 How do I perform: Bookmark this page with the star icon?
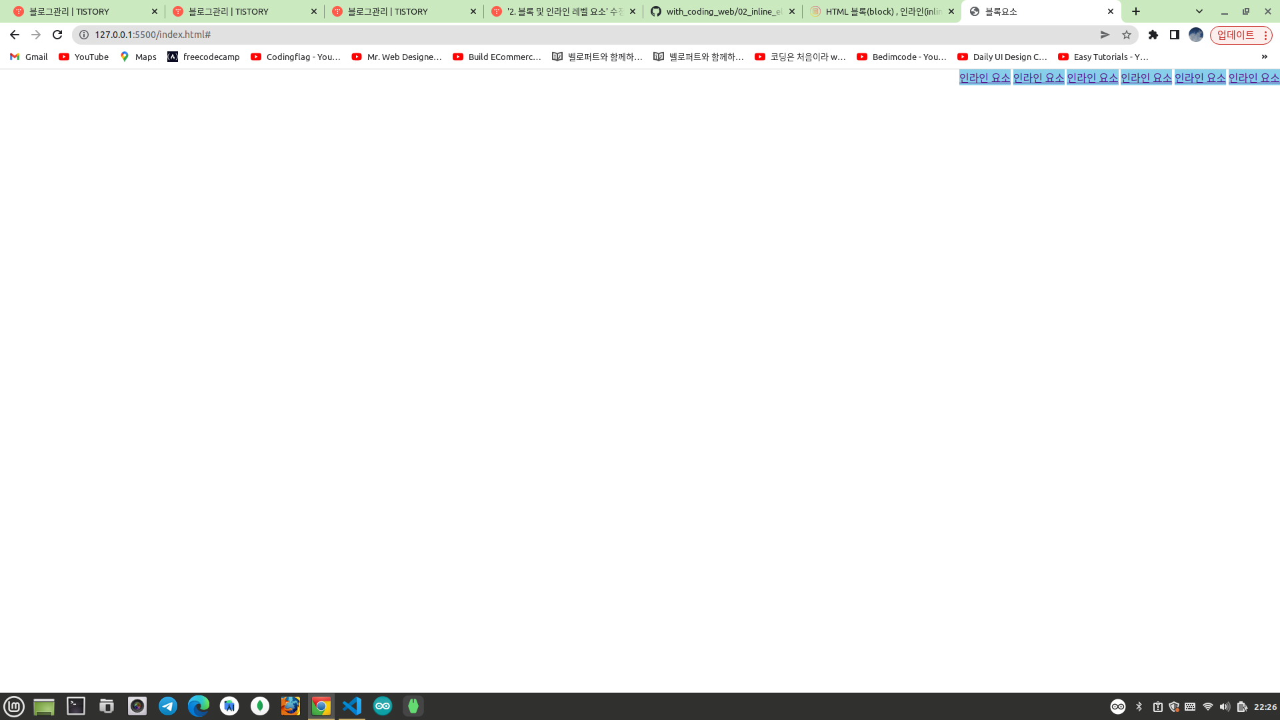(x=1127, y=35)
